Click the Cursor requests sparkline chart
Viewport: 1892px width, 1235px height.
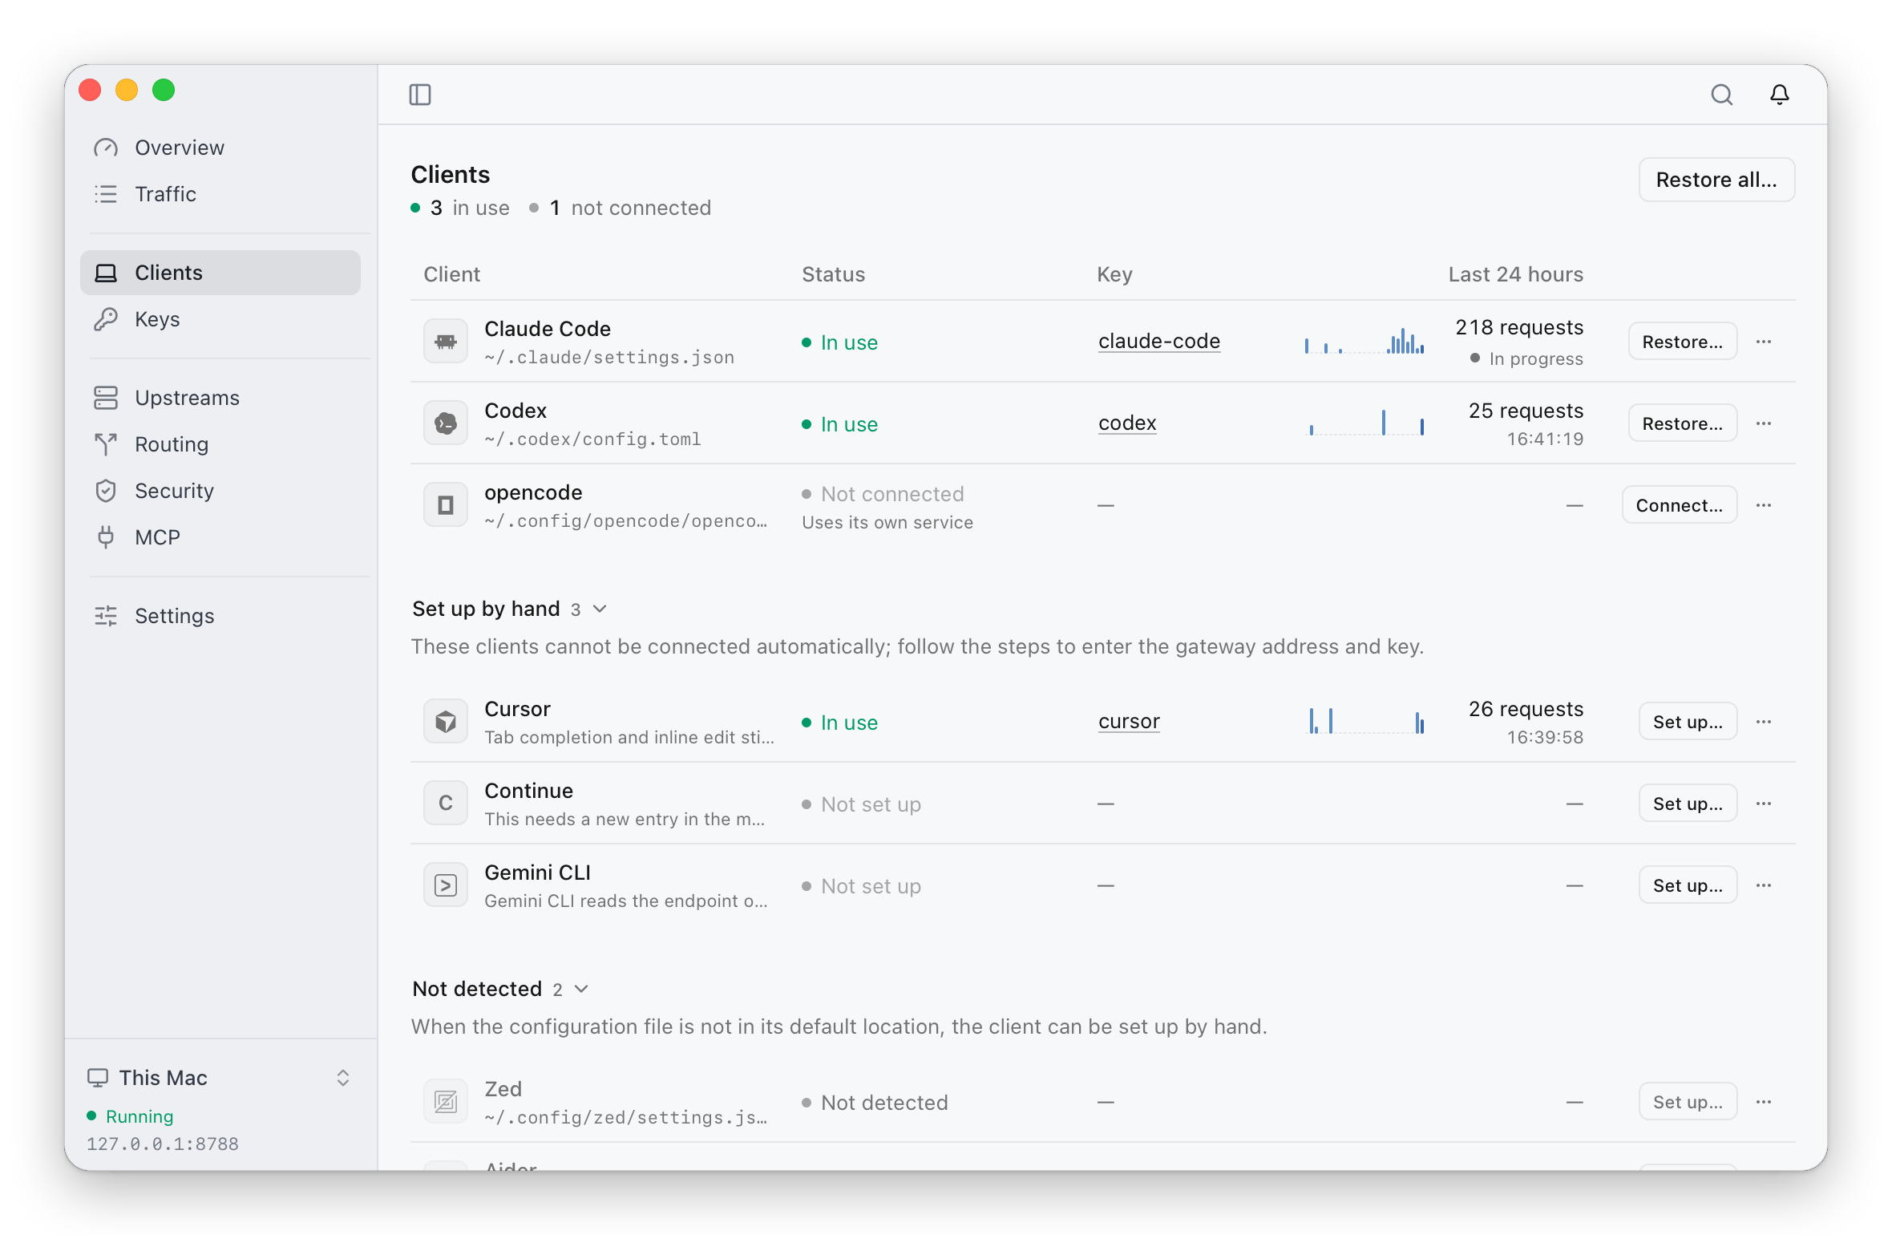(x=1364, y=720)
